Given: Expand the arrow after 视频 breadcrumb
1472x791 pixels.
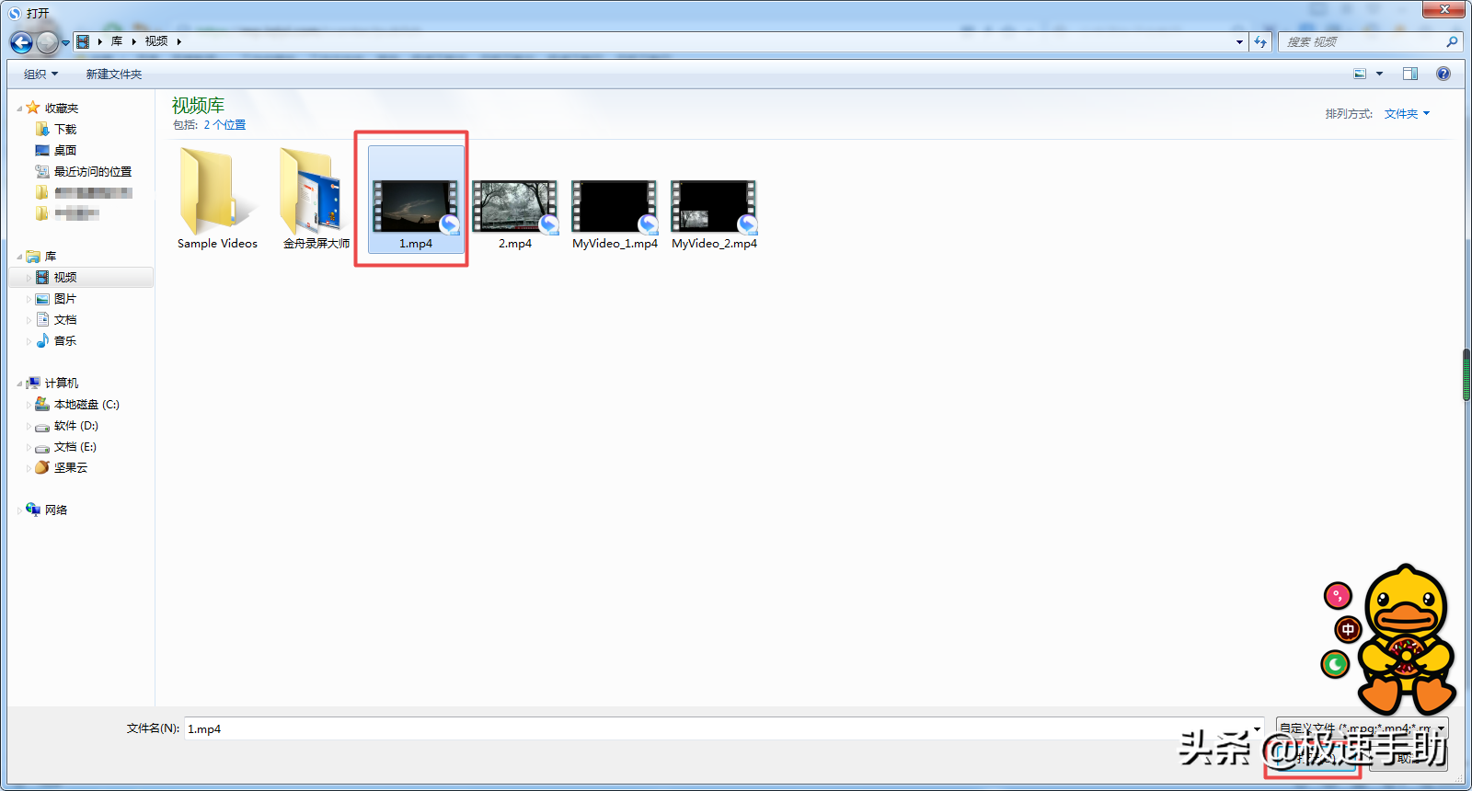Looking at the screenshot, I should click(x=178, y=41).
